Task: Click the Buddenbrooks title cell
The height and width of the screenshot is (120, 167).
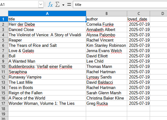Action: pos(47,66)
